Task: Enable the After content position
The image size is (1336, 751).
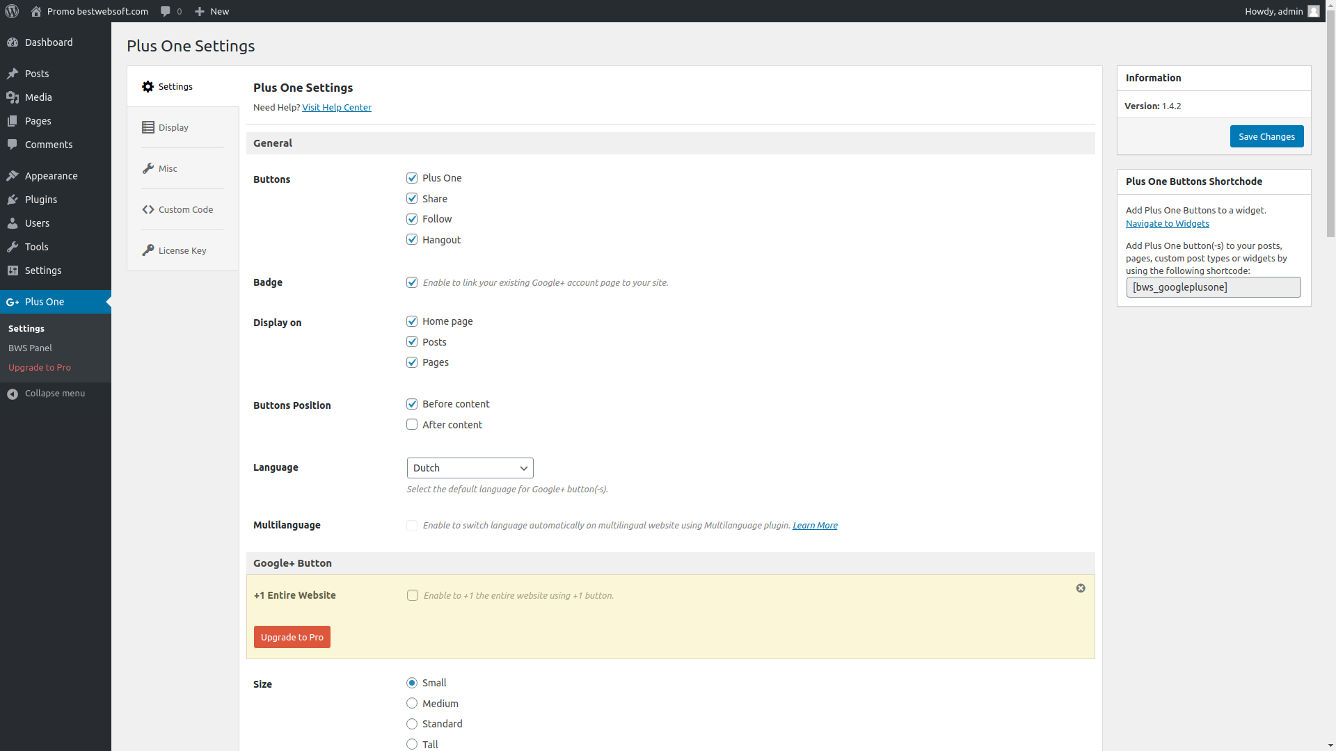Action: [x=412, y=425]
